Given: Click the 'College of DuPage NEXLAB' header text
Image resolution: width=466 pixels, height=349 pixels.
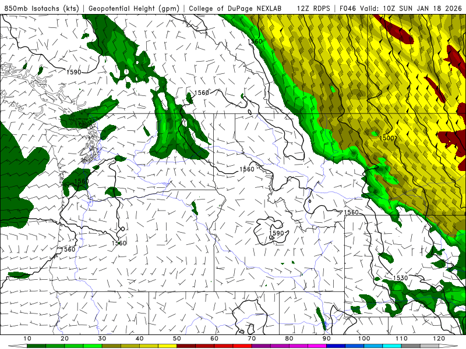Looking at the screenshot, I should click(235, 8).
